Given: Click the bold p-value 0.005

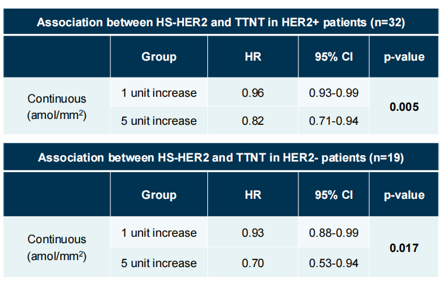Looking at the screenshot, I should pos(404,107).
